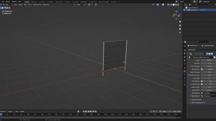Click the Height value field
Viewport: 216px width, 121px height.
[x=208, y=61]
